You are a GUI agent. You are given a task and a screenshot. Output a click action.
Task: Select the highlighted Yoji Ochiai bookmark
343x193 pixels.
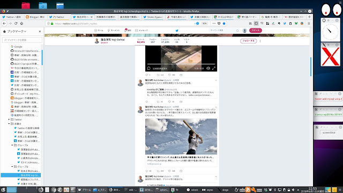20,175
